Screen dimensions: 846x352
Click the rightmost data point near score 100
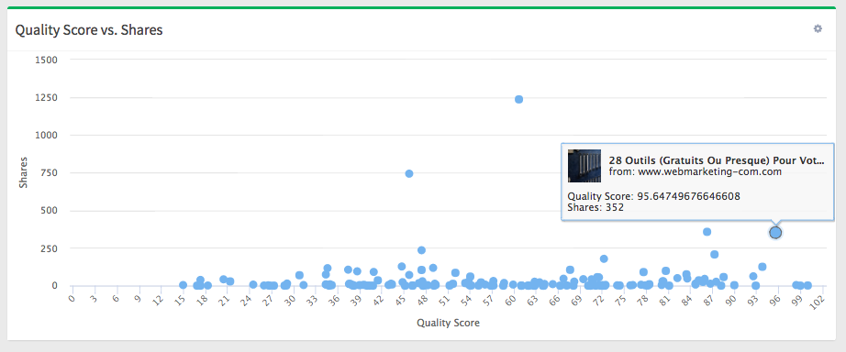(x=807, y=286)
